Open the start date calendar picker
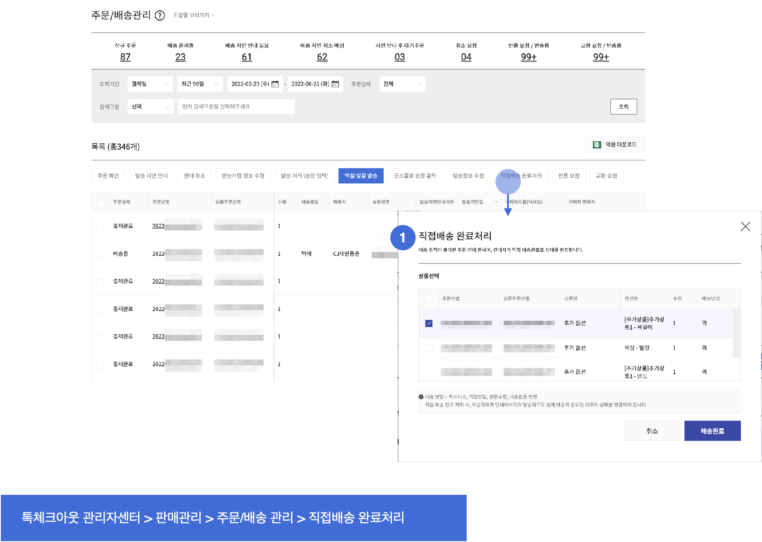This screenshot has height=542, width=762. [275, 84]
